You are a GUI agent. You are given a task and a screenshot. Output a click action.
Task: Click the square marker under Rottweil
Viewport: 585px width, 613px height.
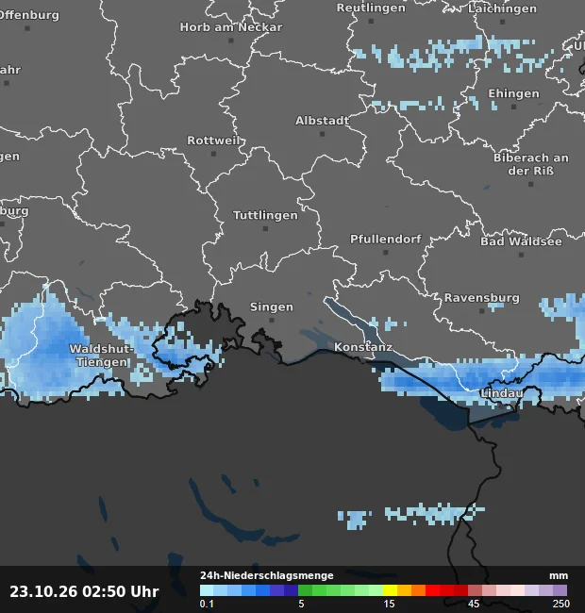click(213, 154)
